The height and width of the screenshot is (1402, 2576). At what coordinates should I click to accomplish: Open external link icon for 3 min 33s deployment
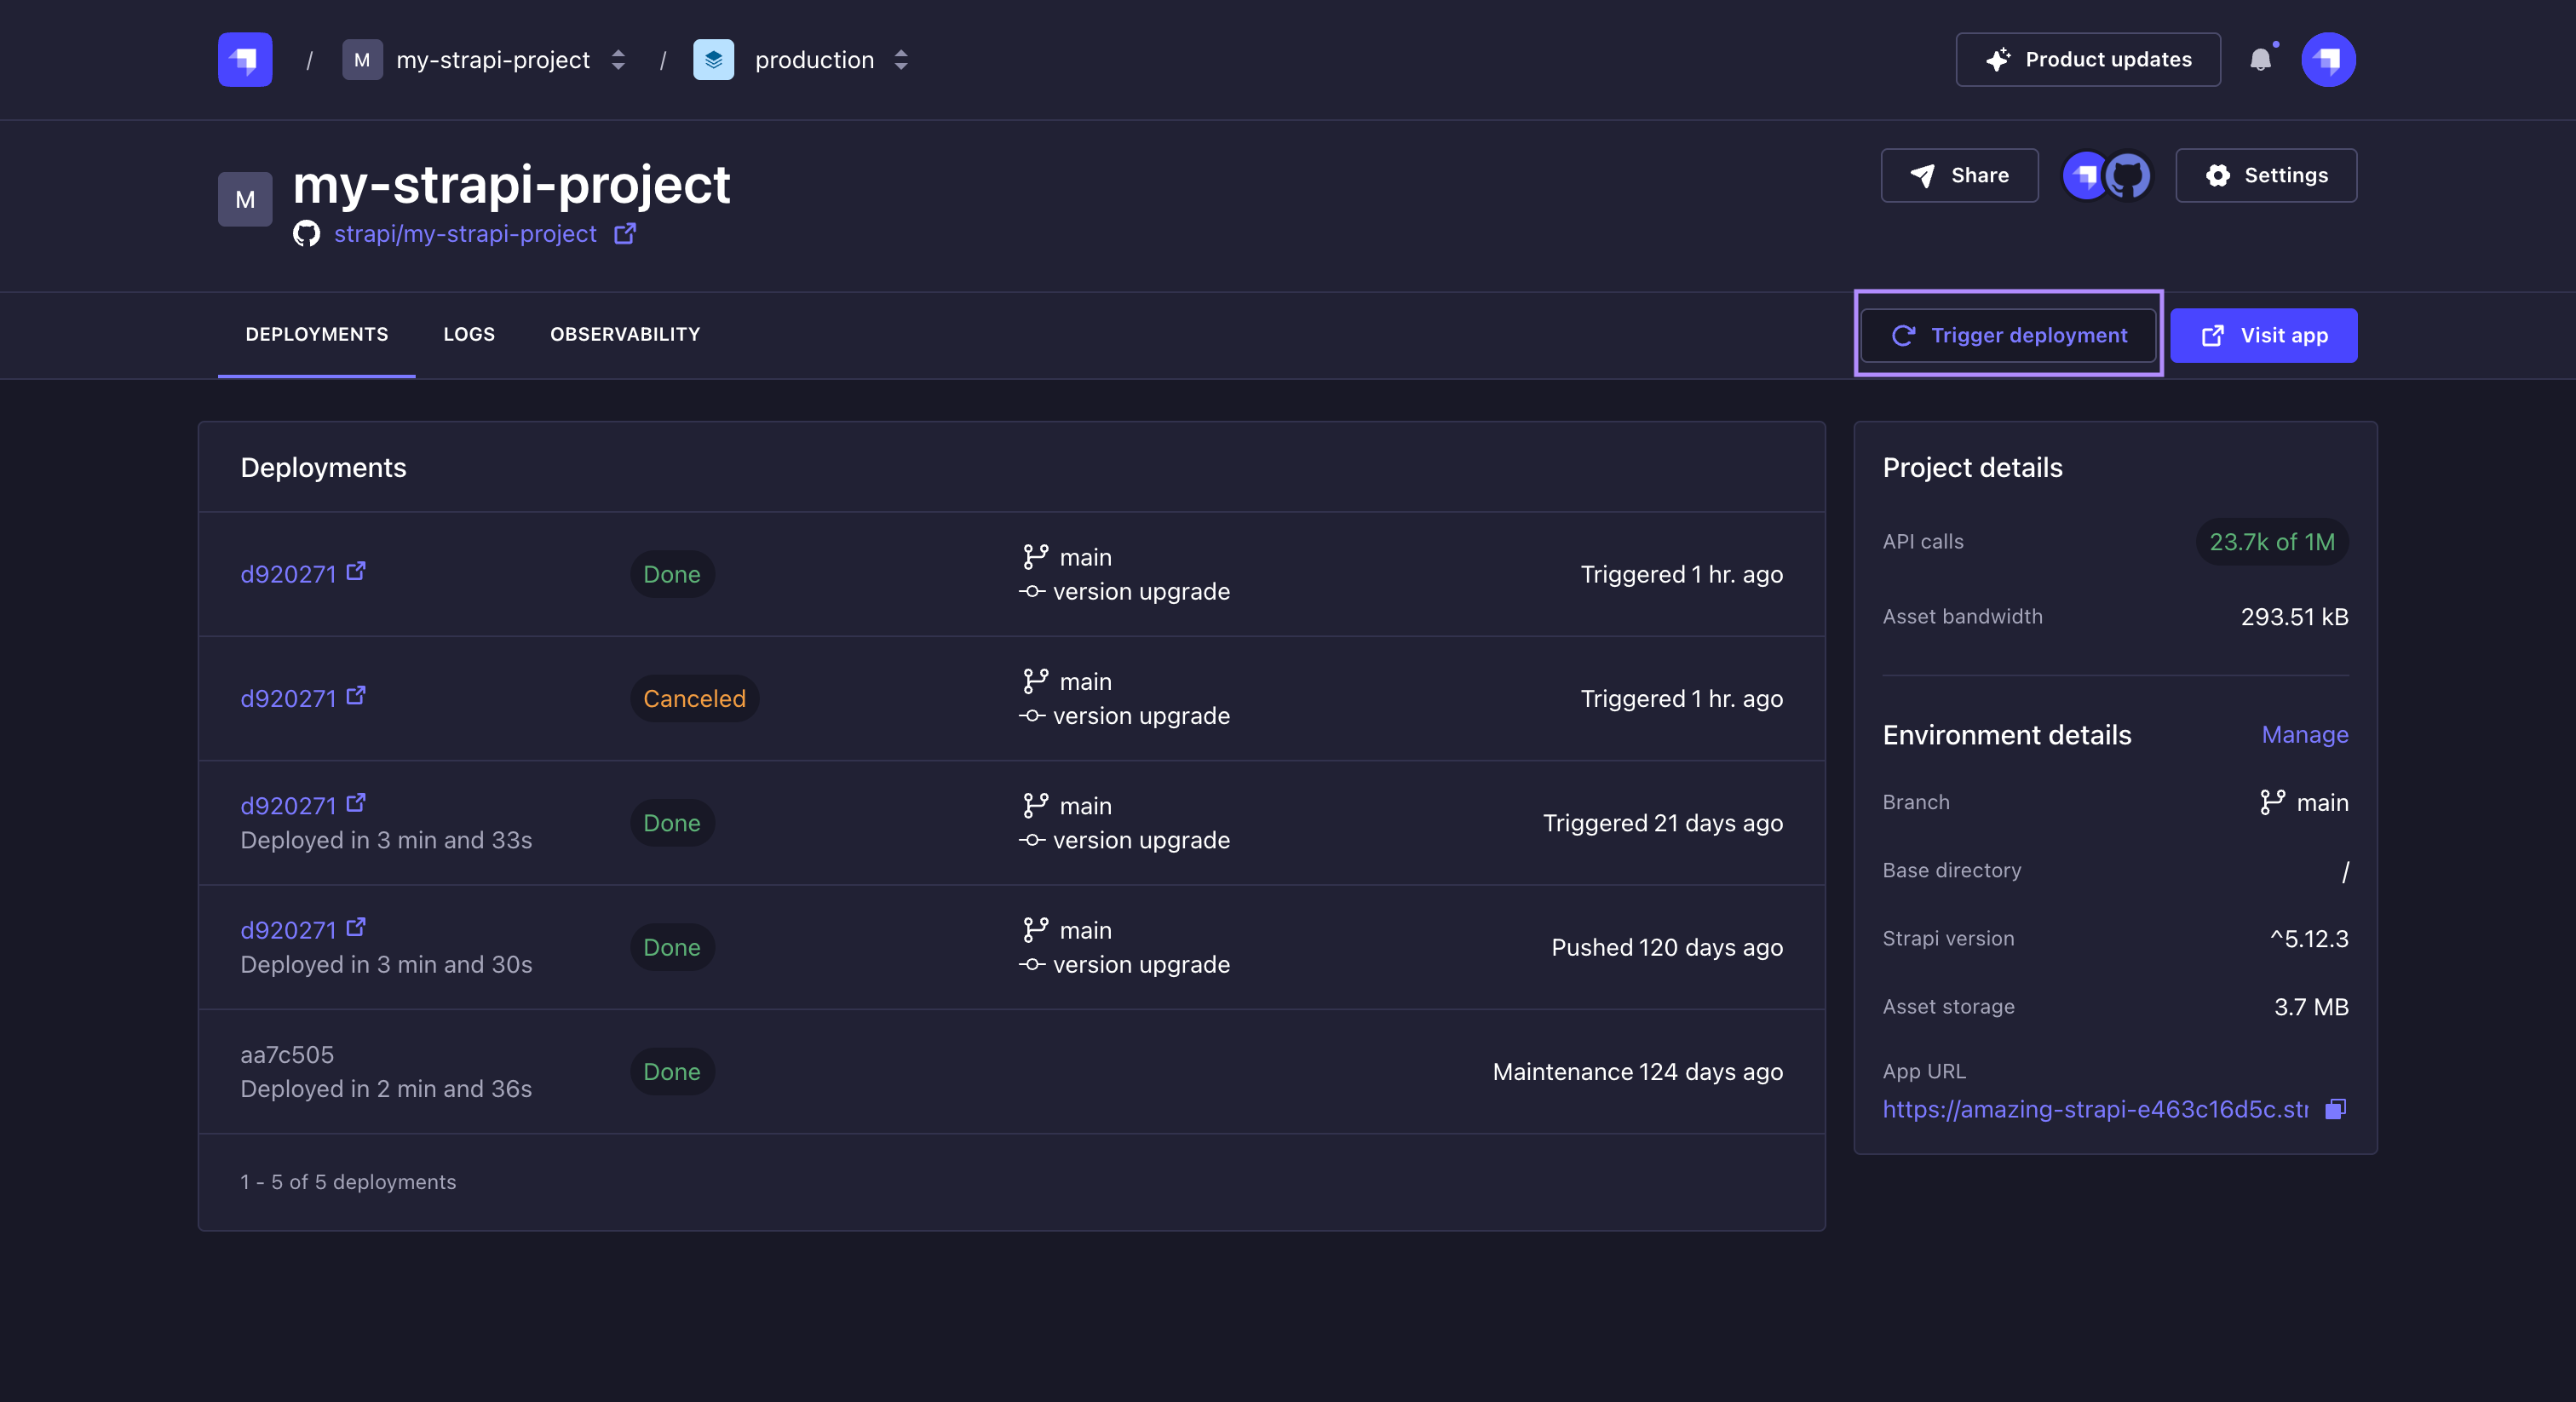[356, 802]
